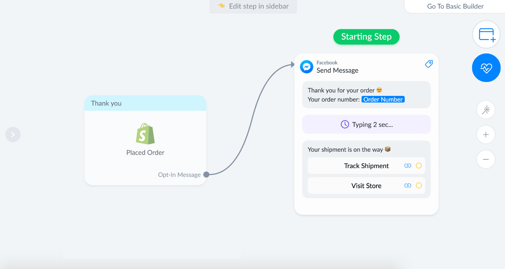Screen dimensions: 505x269
Task: Select the Placed Order text
Action: (x=145, y=153)
